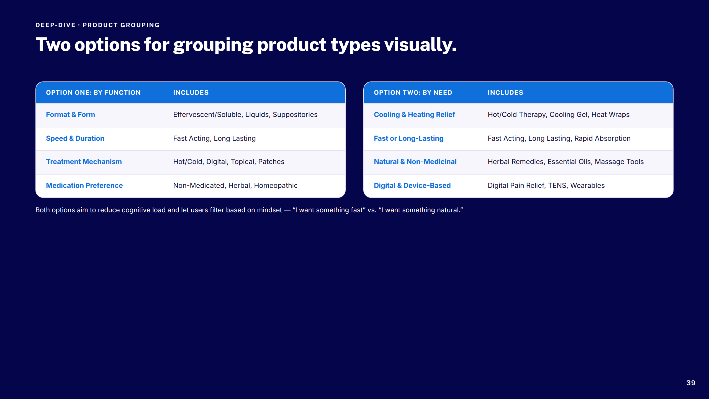The image size is (709, 399).
Task: Click the page number 39
Action: tap(691, 383)
